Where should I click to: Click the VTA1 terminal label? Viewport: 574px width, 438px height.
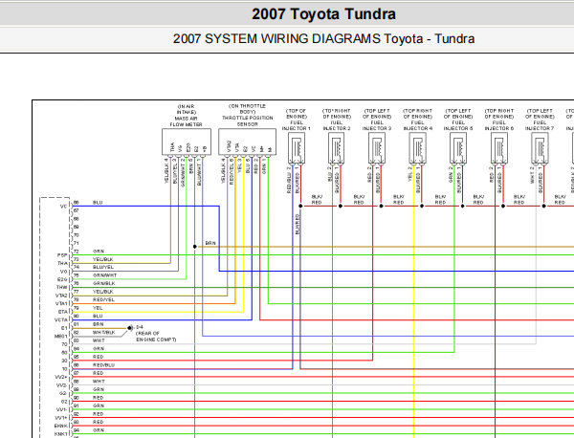(61, 304)
